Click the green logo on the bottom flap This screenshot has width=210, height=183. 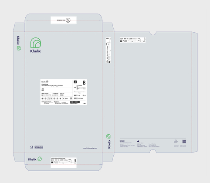[x=40, y=159]
